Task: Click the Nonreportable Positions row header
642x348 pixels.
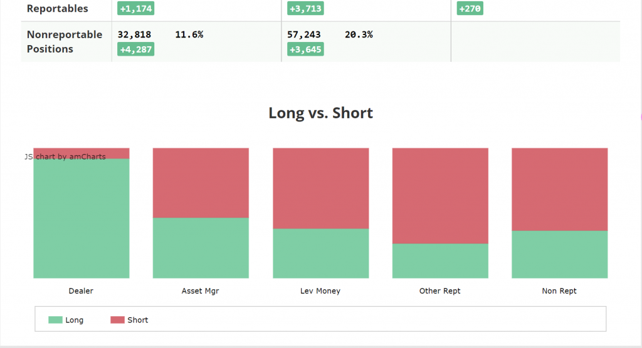Action: [65, 41]
